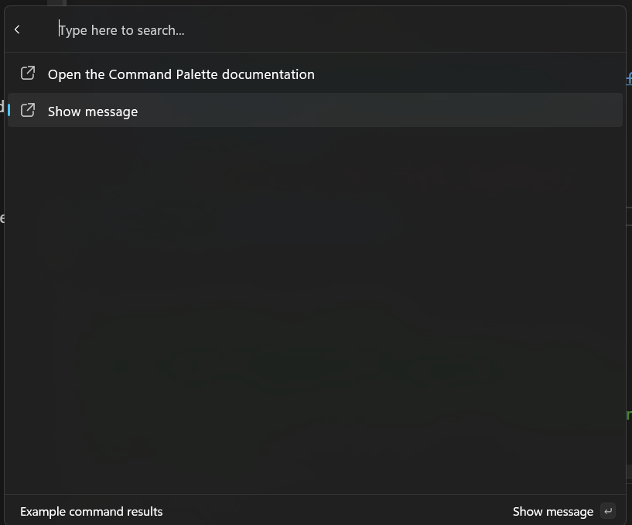The image size is (632, 525).
Task: Click inside the Type here to search field
Action: (x=232, y=29)
